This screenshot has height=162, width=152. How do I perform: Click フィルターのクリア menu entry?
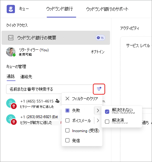(82, 99)
